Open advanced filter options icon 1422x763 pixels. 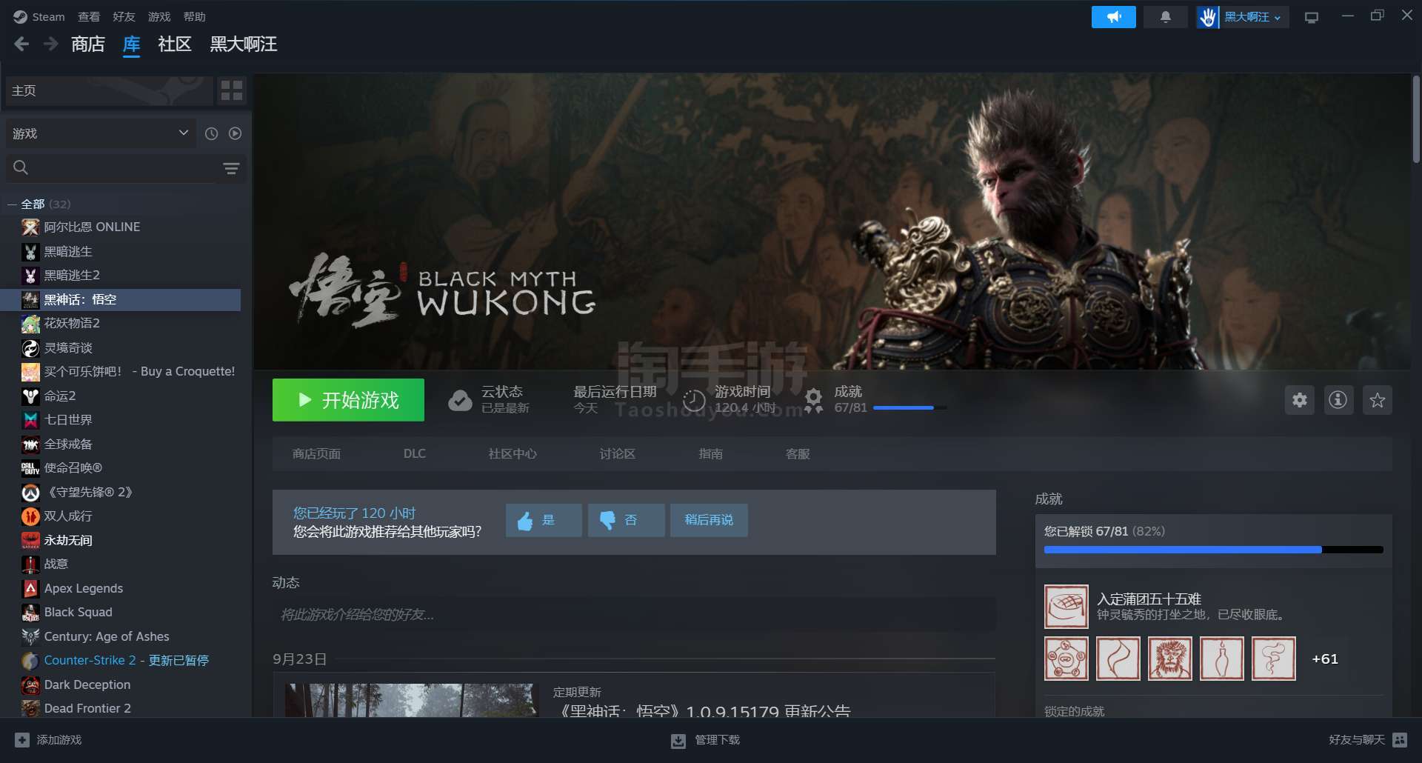tap(231, 168)
